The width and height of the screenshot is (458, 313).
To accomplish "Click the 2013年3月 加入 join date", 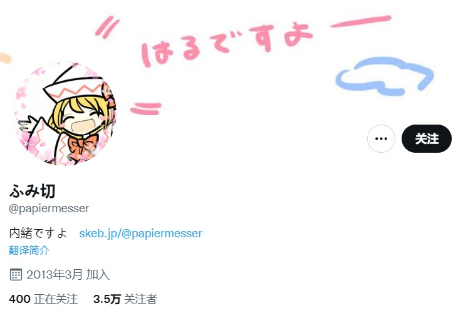I will (68, 275).
